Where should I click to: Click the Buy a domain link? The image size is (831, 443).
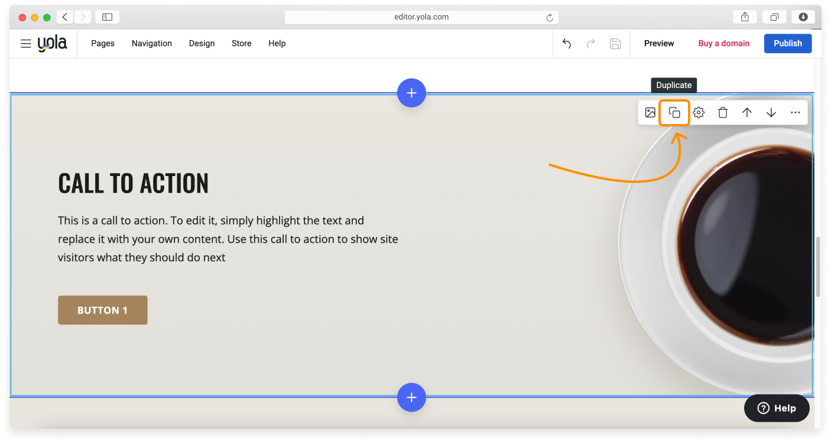pyautogui.click(x=723, y=44)
